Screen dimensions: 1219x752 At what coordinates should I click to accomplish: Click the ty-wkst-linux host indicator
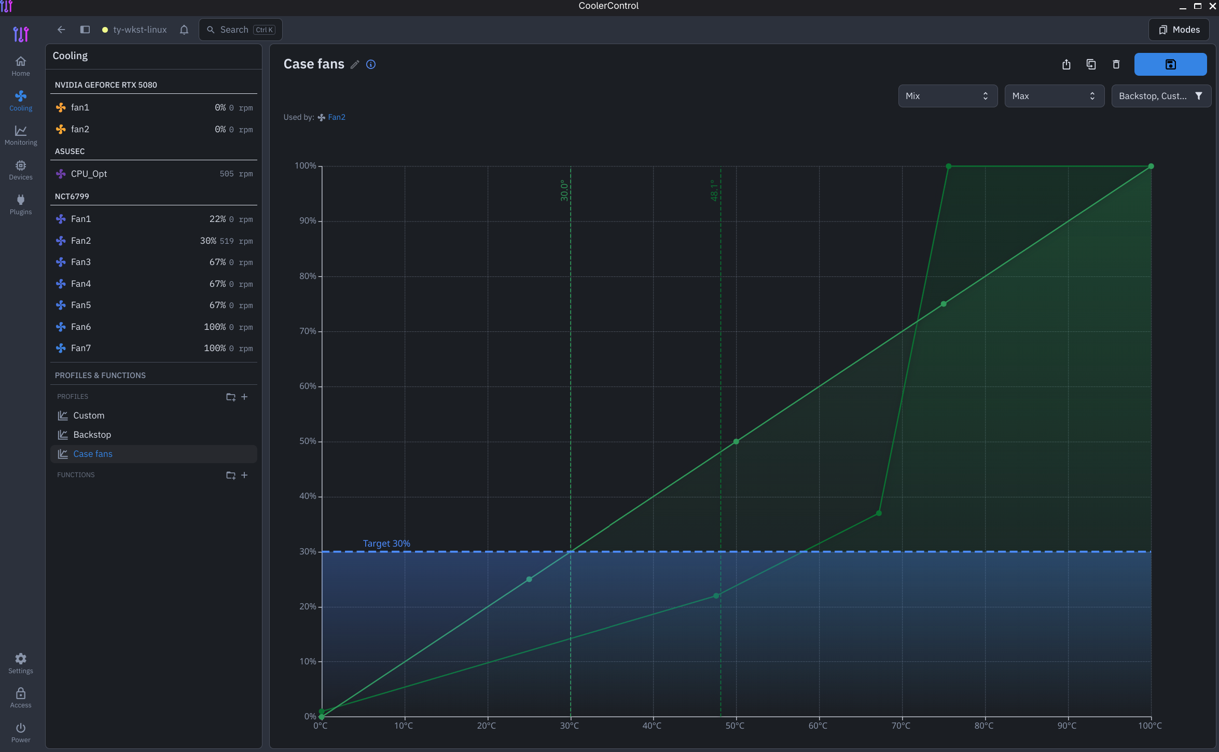coord(134,30)
